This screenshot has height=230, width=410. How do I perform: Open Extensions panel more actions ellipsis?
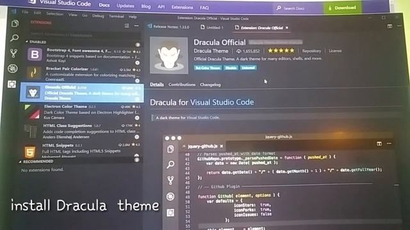pos(136,26)
